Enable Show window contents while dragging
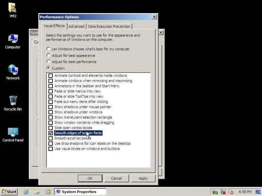Image resolution: width=262 pixels, height=196 pixels. pos(51,123)
